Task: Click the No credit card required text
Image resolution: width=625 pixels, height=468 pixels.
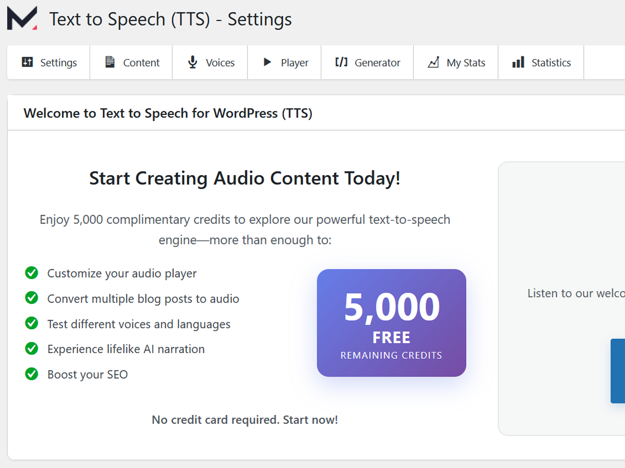Action: [x=245, y=420]
